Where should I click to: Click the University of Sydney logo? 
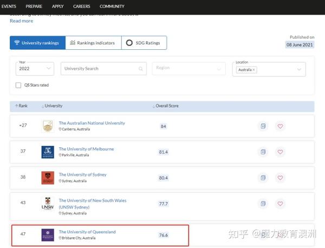click(48, 178)
